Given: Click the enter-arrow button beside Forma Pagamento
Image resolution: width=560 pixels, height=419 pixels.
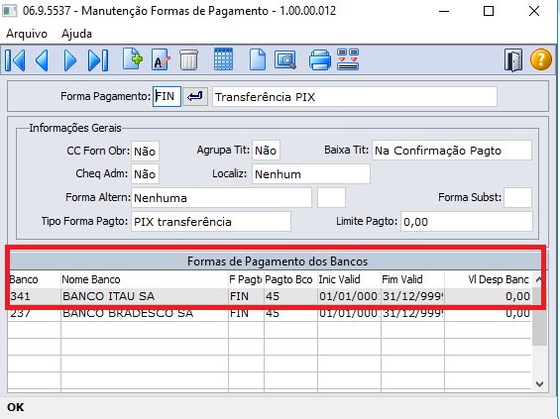Looking at the screenshot, I should 195,96.
